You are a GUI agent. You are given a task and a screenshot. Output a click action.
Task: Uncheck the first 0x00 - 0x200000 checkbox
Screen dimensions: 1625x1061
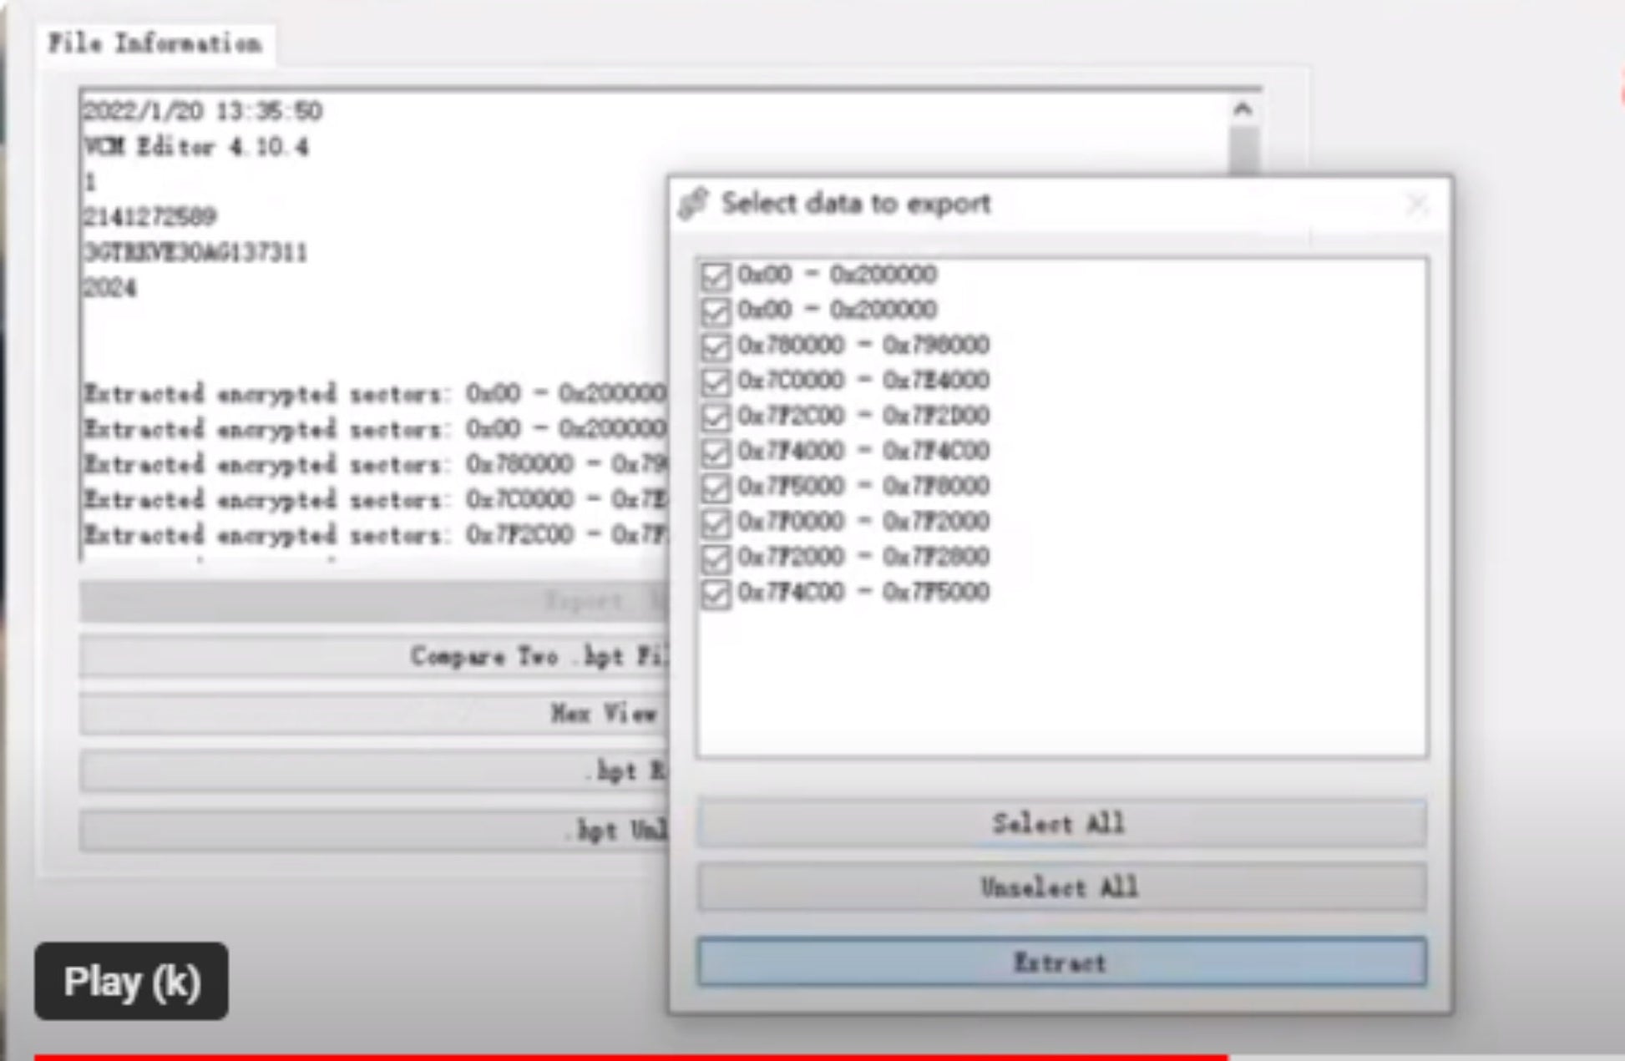715,276
